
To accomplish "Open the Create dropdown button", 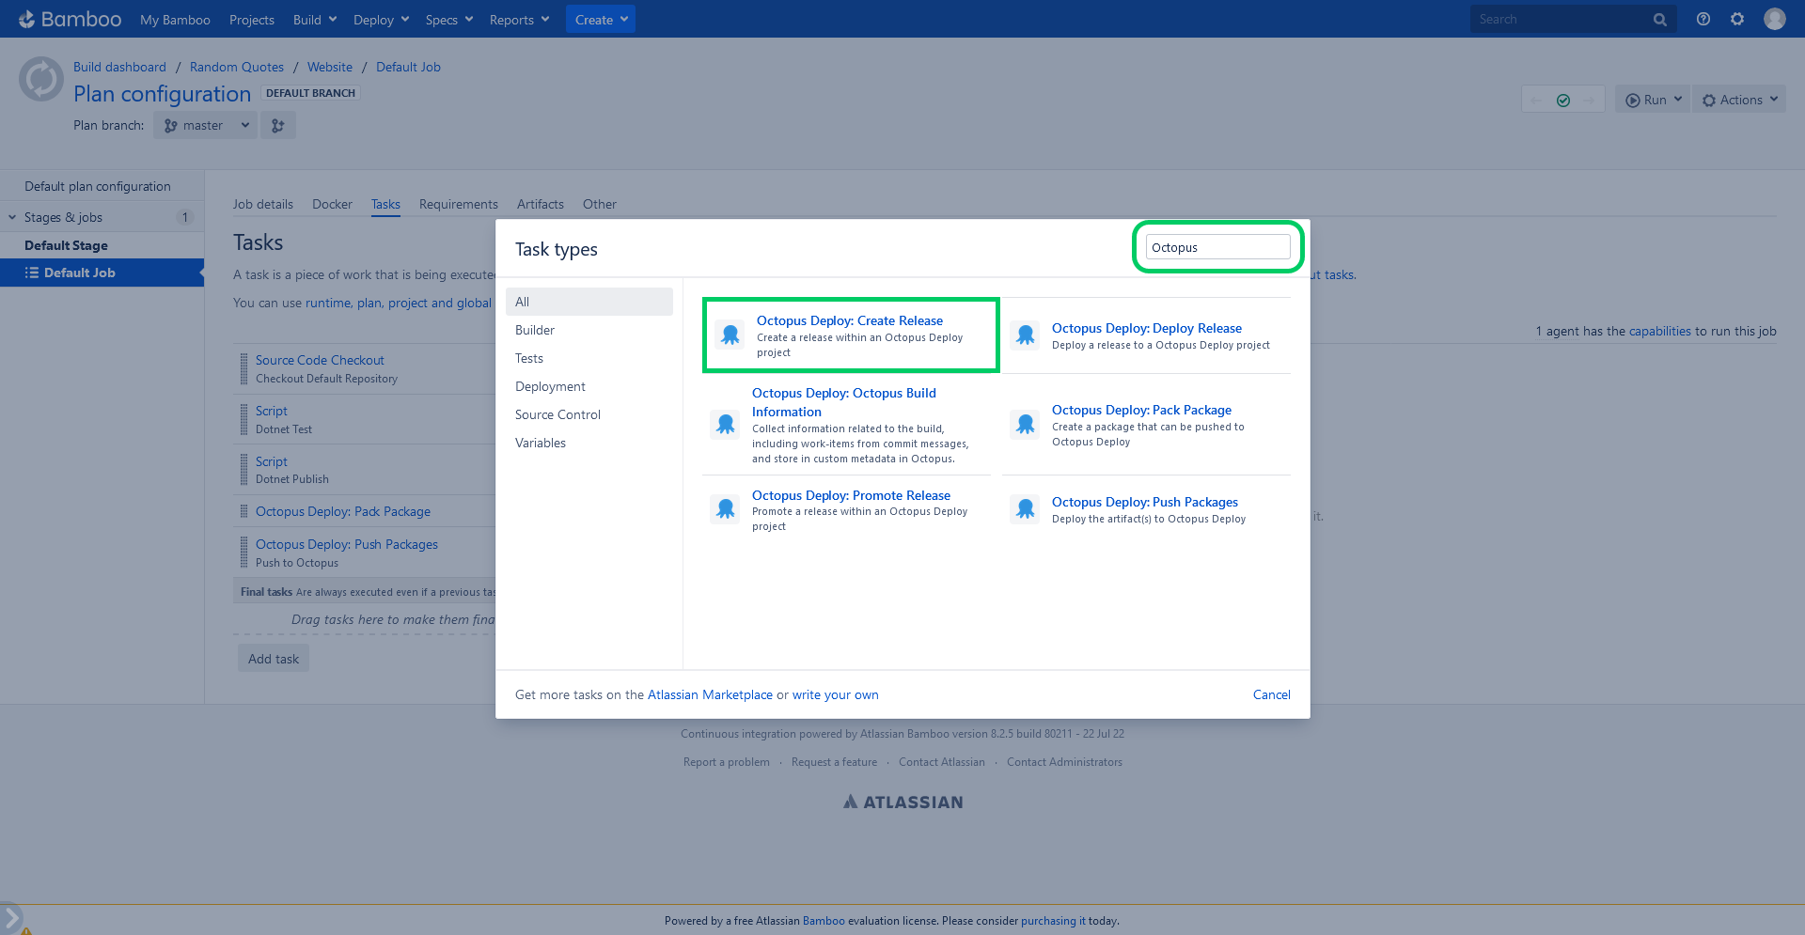I will tap(601, 20).
